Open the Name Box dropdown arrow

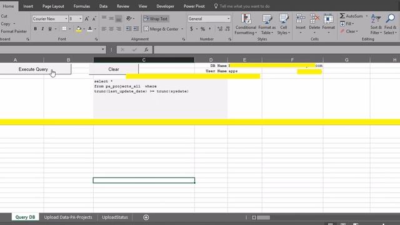pyautogui.click(x=102, y=49)
